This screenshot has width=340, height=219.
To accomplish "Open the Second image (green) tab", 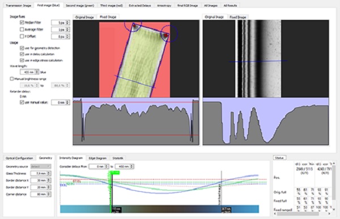I will click(80, 6).
